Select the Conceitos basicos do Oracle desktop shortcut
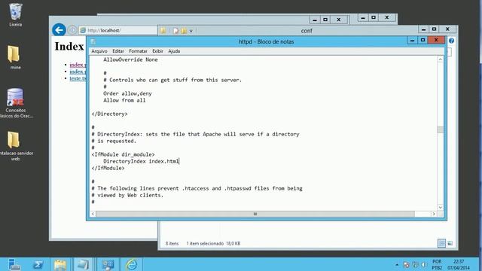482x271 pixels. [x=15, y=103]
